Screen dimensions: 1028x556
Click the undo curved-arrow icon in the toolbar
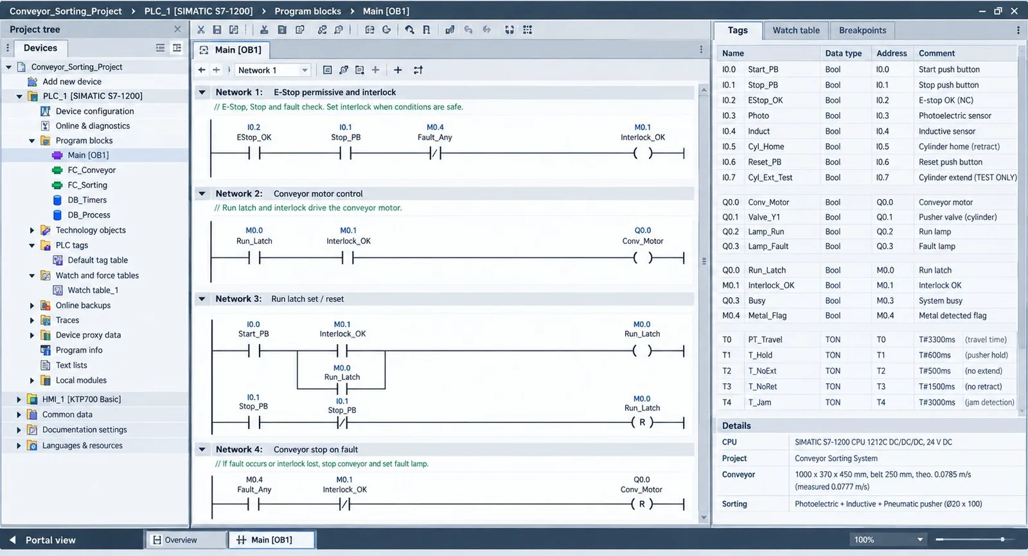tap(468, 30)
